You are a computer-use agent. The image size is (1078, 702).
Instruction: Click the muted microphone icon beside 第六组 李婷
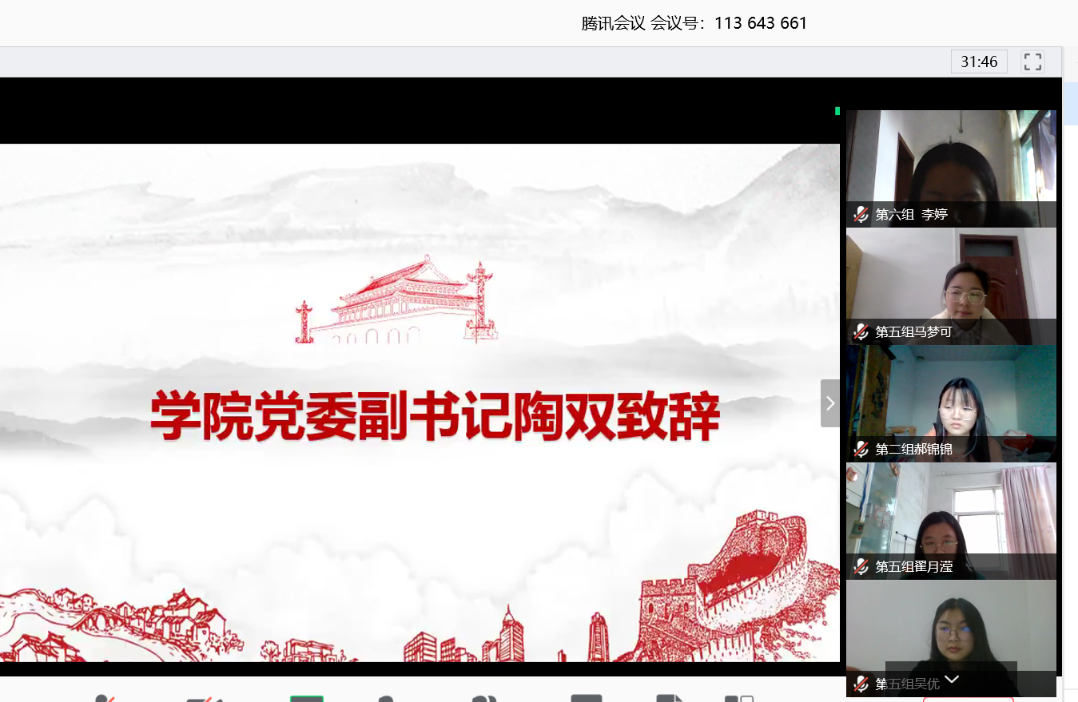click(x=861, y=214)
